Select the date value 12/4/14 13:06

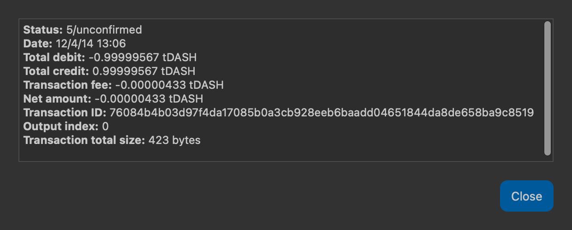[x=91, y=44]
